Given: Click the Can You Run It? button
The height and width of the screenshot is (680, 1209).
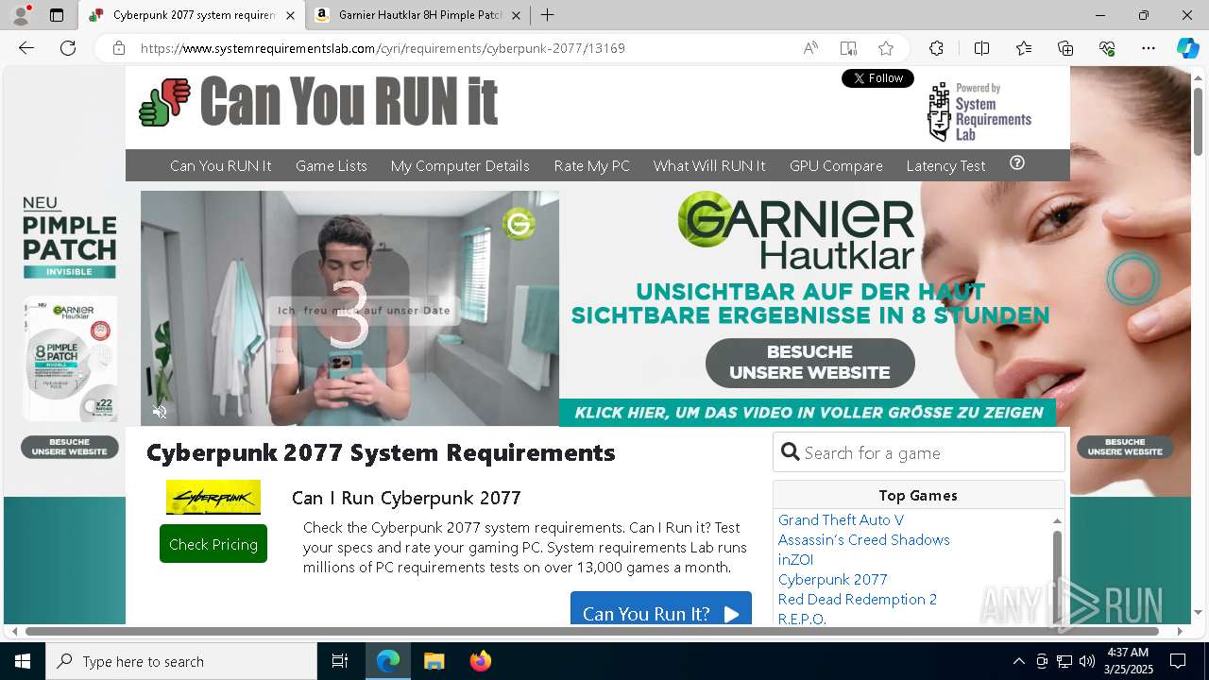Looking at the screenshot, I should point(660,609).
